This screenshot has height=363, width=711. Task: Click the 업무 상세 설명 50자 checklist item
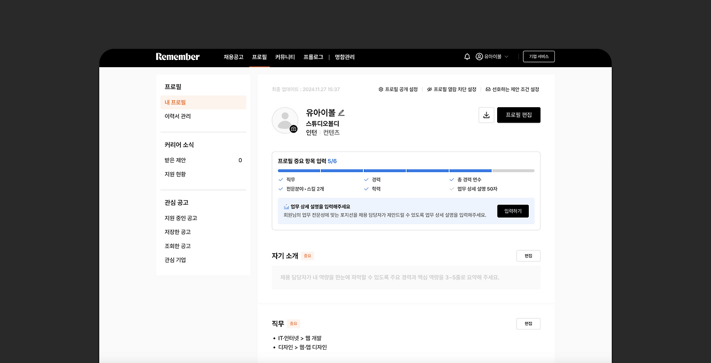[473, 189]
